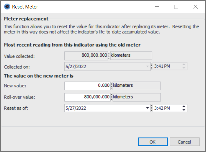The height and width of the screenshot is (152, 206).
Task: Click the New value kilometers unit box
Action: click(137, 86)
